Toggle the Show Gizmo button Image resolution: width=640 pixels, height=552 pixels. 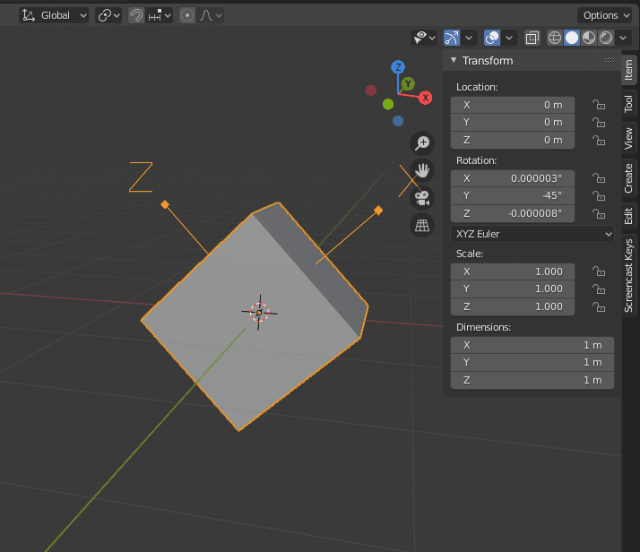(452, 38)
